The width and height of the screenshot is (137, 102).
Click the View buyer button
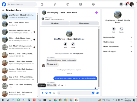point(55,23)
